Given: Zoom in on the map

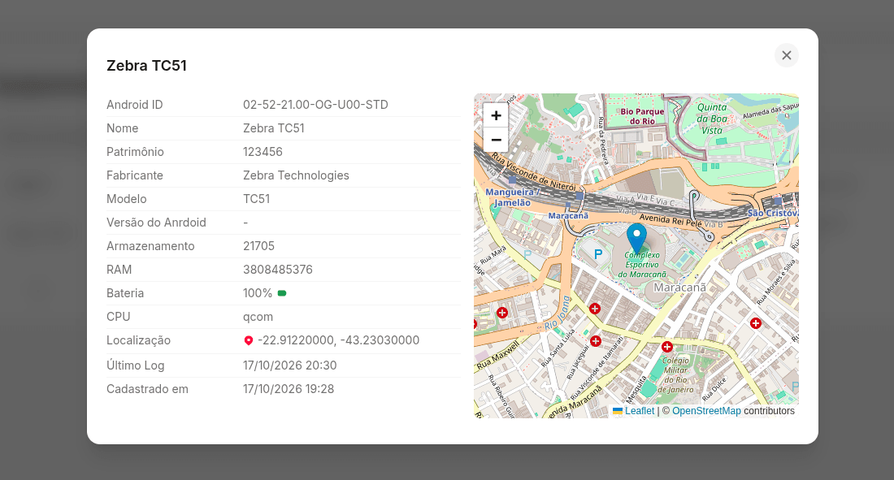Looking at the screenshot, I should [496, 115].
